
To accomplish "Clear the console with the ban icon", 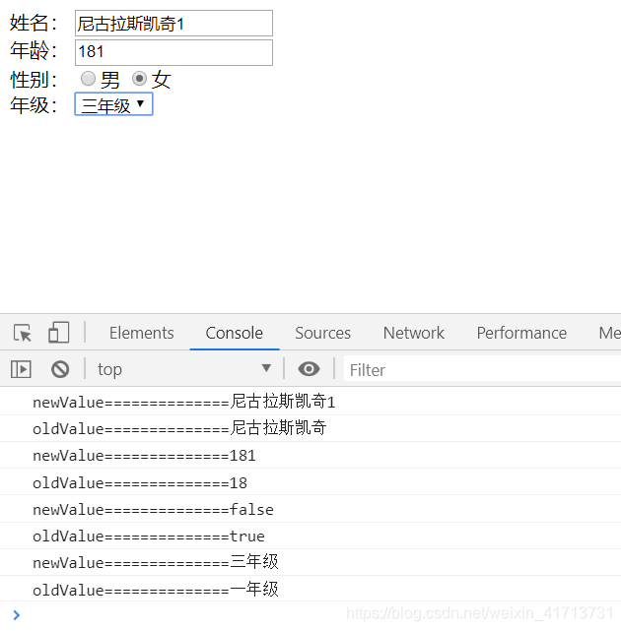I will (60, 369).
